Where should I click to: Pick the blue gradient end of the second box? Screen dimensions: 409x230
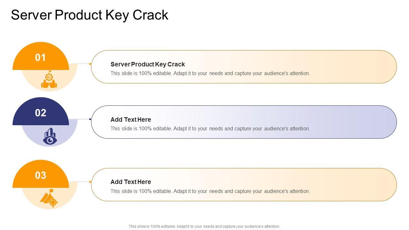(377, 122)
